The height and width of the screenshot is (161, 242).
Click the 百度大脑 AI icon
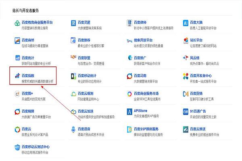click(x=186, y=23)
